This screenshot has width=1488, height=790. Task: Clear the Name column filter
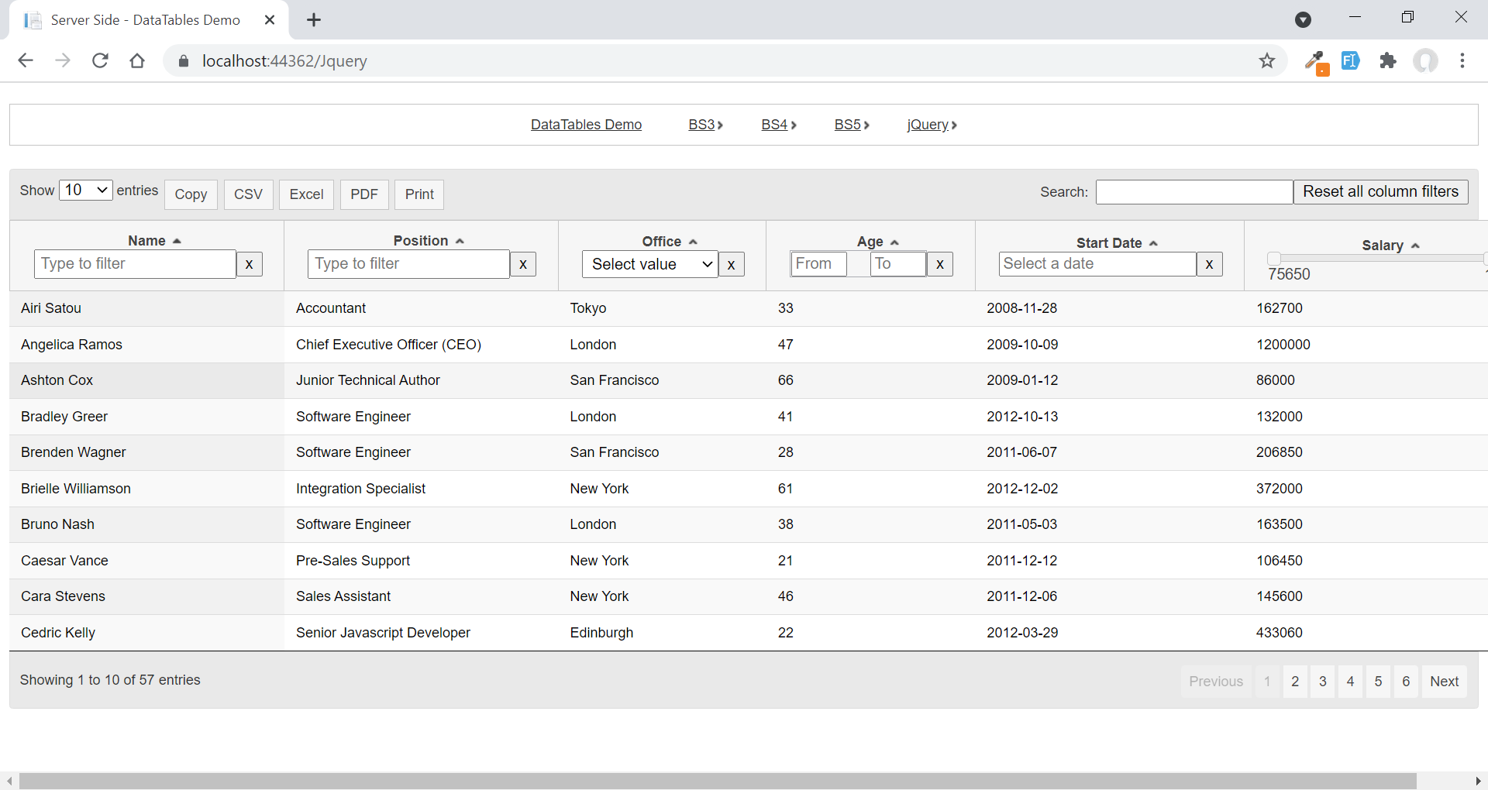(249, 264)
